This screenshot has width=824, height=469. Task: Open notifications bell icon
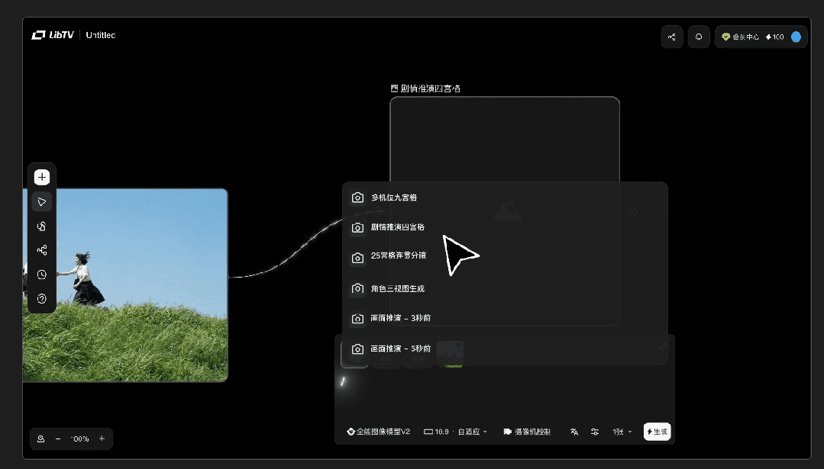coord(699,37)
